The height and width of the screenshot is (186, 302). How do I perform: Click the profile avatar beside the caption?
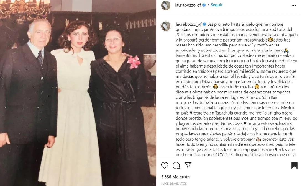point(166,26)
